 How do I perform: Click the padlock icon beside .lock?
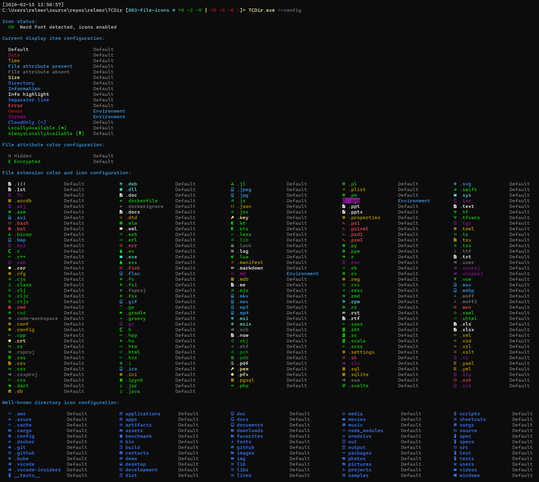coord(232,246)
